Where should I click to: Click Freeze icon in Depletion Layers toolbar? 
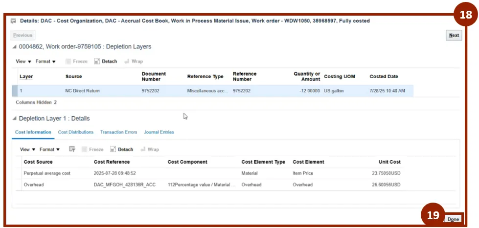[x=68, y=62]
